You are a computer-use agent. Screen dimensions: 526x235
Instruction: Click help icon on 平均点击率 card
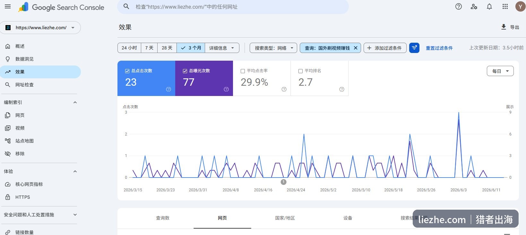tap(284, 89)
